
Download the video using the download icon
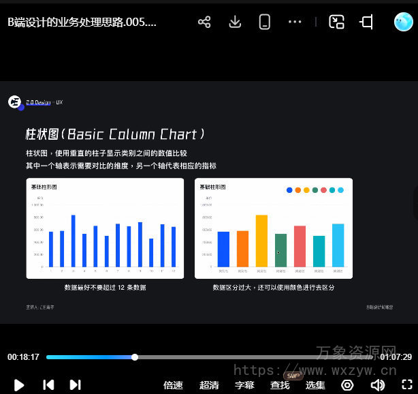coord(235,22)
